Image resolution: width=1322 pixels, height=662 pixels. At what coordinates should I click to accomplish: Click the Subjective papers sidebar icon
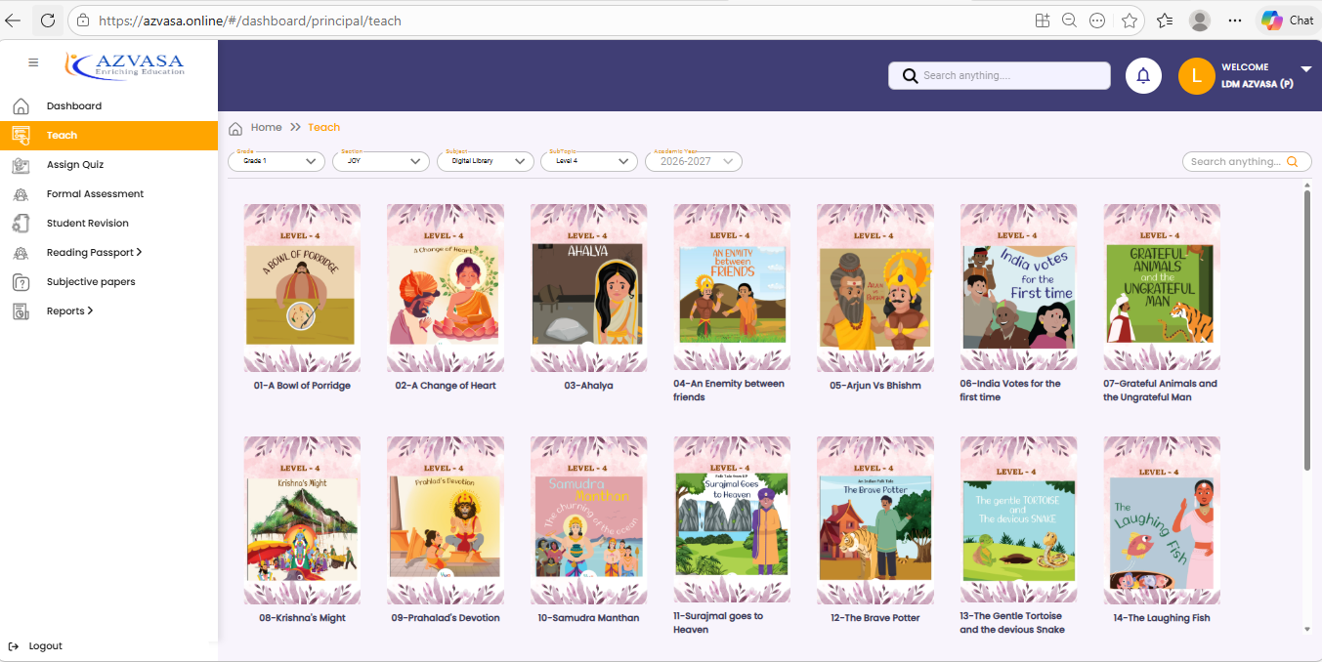[21, 282]
